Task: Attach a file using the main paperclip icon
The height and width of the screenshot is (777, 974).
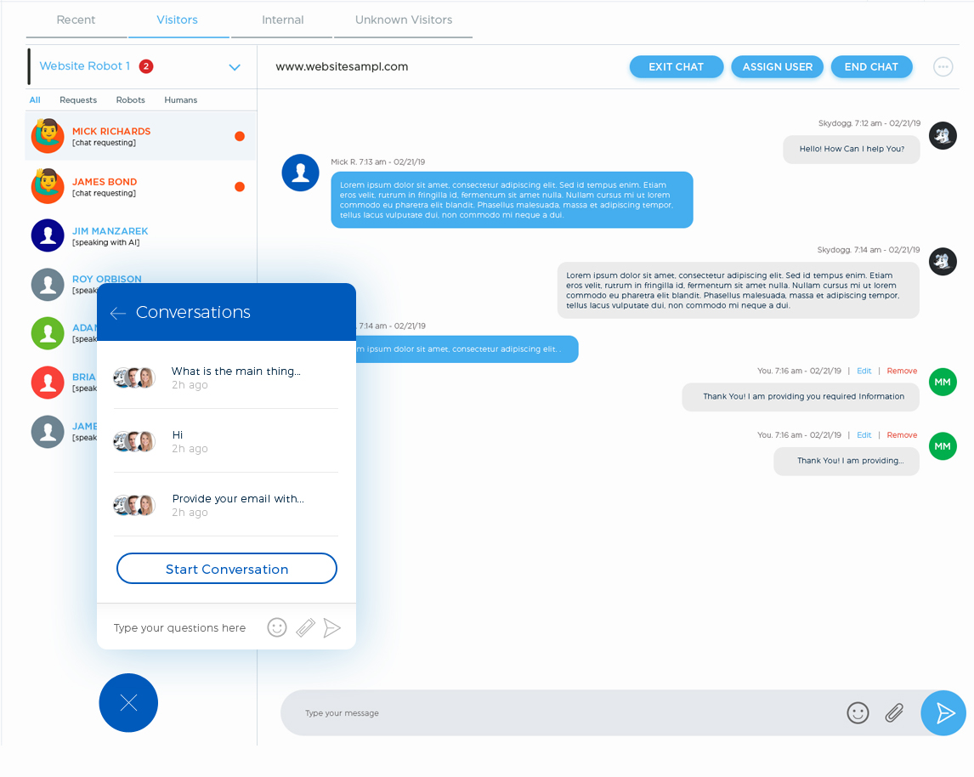Action: (894, 713)
